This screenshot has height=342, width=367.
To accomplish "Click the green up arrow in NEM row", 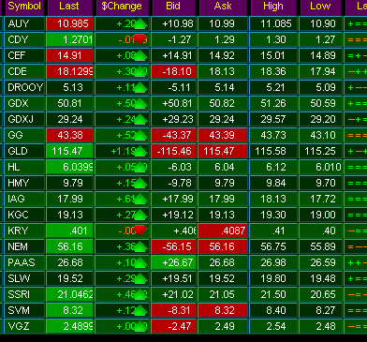I will (x=140, y=246).
